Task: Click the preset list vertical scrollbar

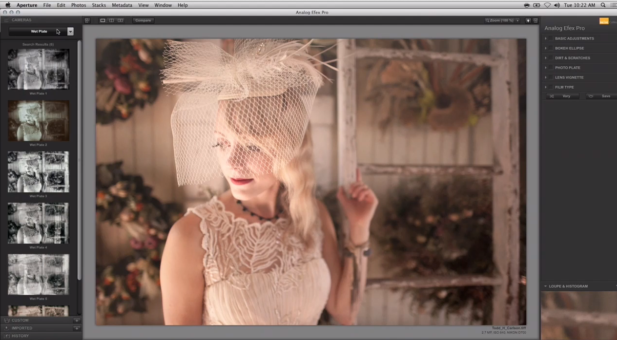Action: point(80,161)
